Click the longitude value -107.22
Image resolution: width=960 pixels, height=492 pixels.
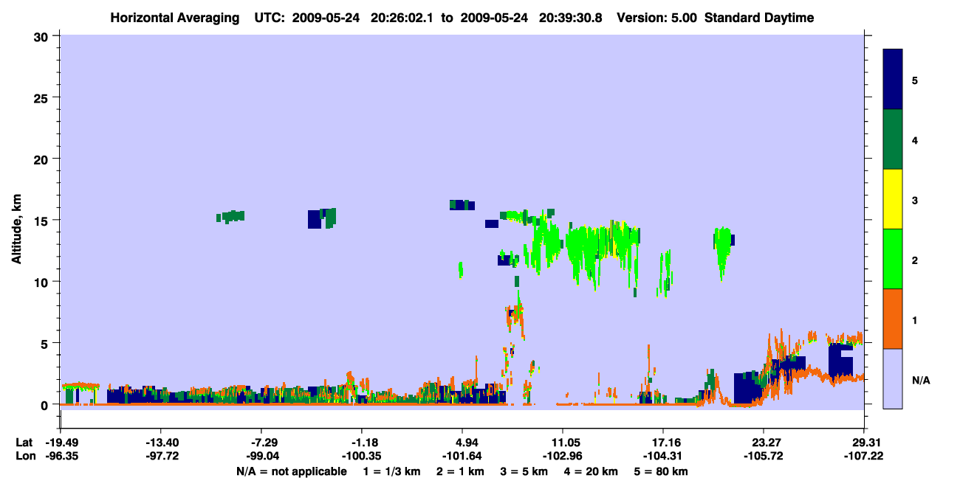(x=864, y=456)
